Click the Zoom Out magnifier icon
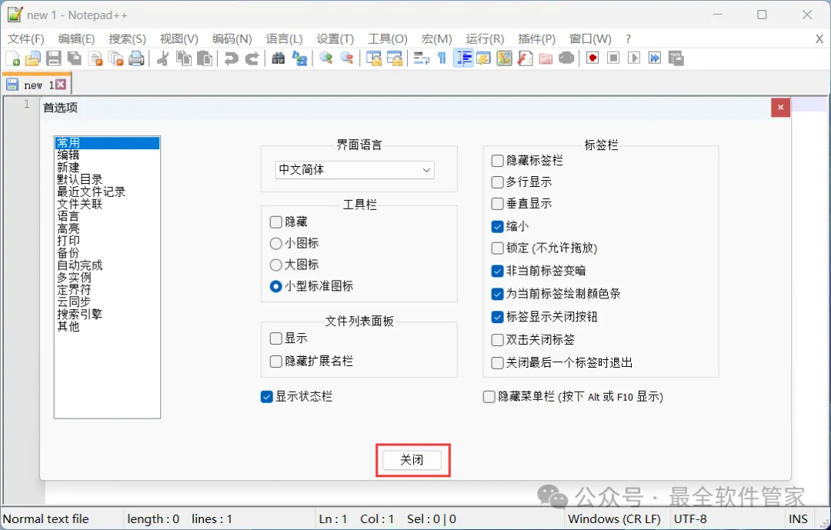831x530 pixels. [x=346, y=58]
